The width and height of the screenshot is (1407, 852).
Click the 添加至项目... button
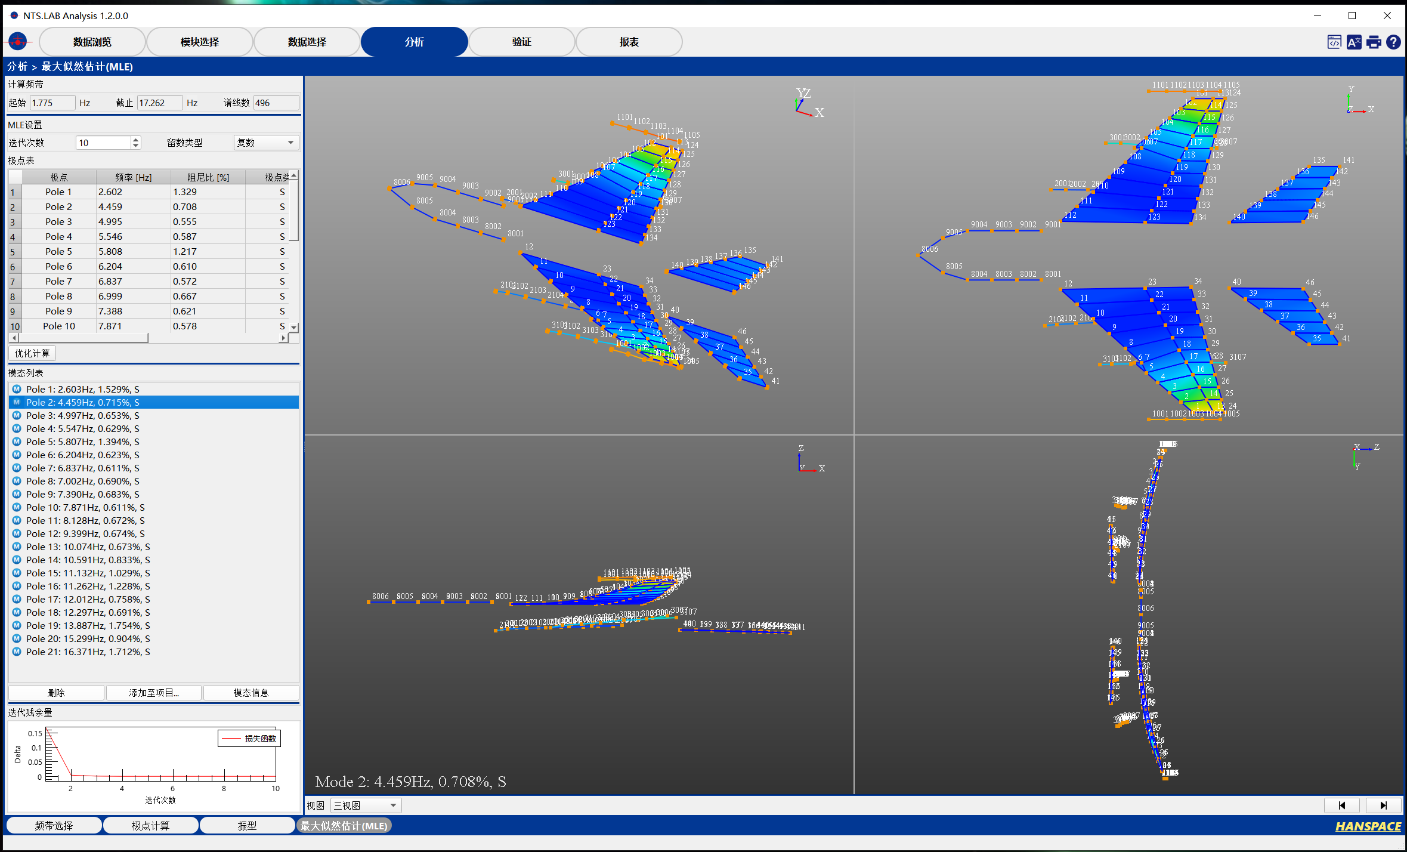(x=154, y=693)
